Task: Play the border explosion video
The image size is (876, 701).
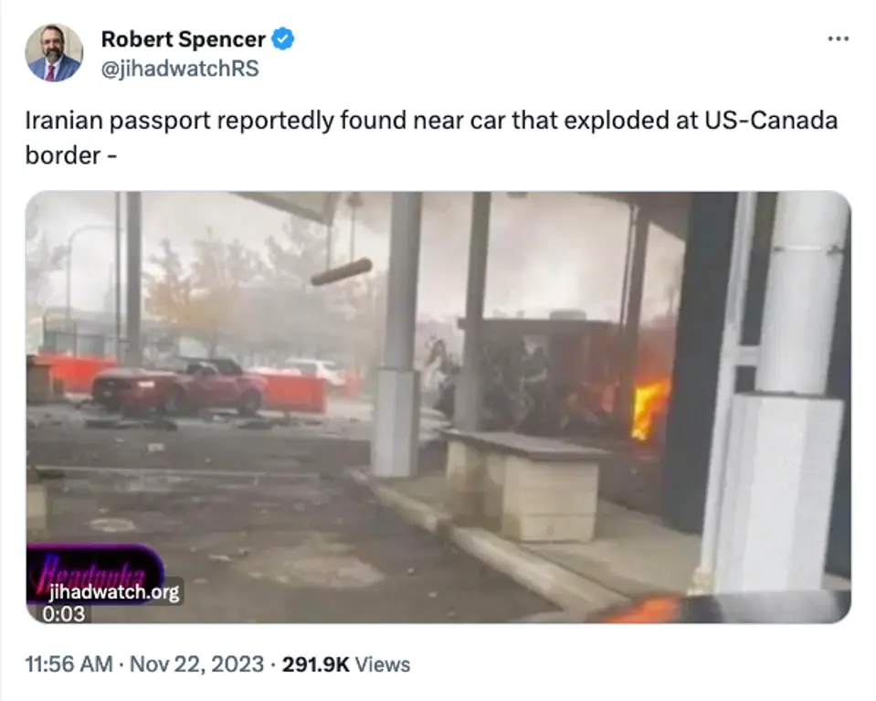Action: (438, 407)
